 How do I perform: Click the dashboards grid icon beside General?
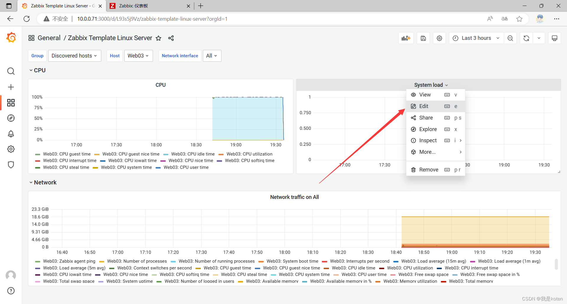(x=31, y=38)
